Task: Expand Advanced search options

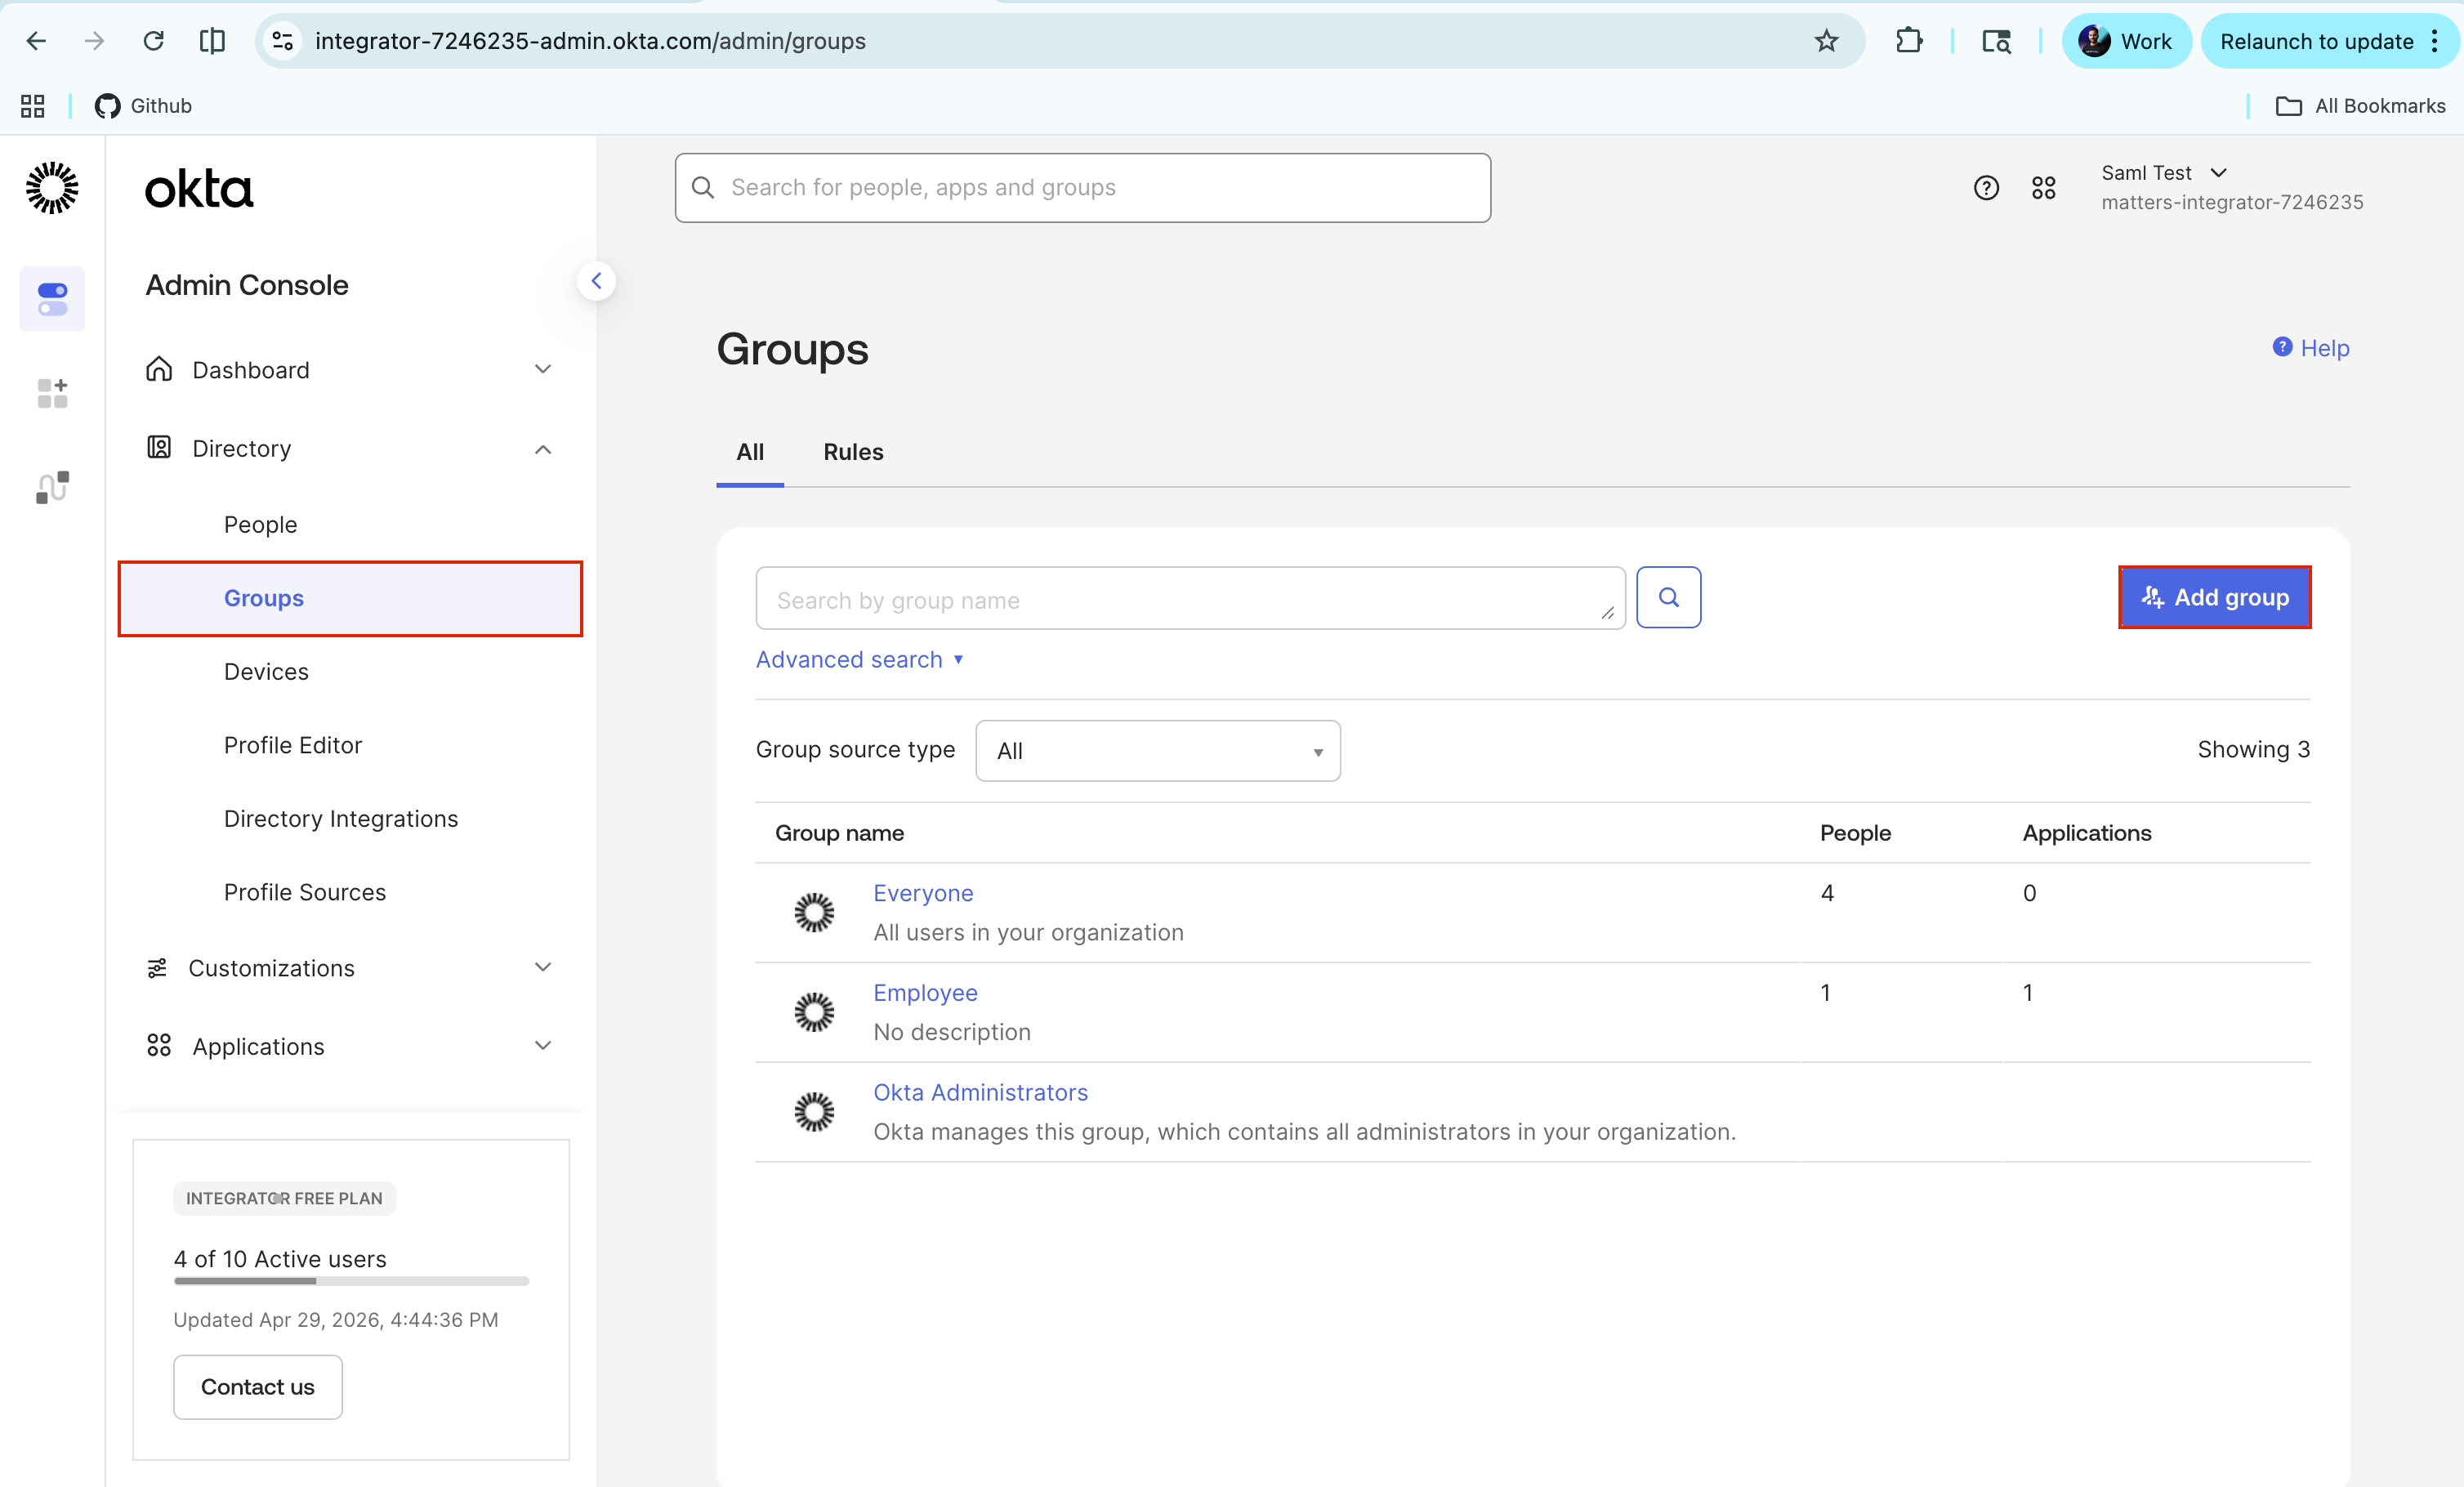Action: [x=860, y=660]
